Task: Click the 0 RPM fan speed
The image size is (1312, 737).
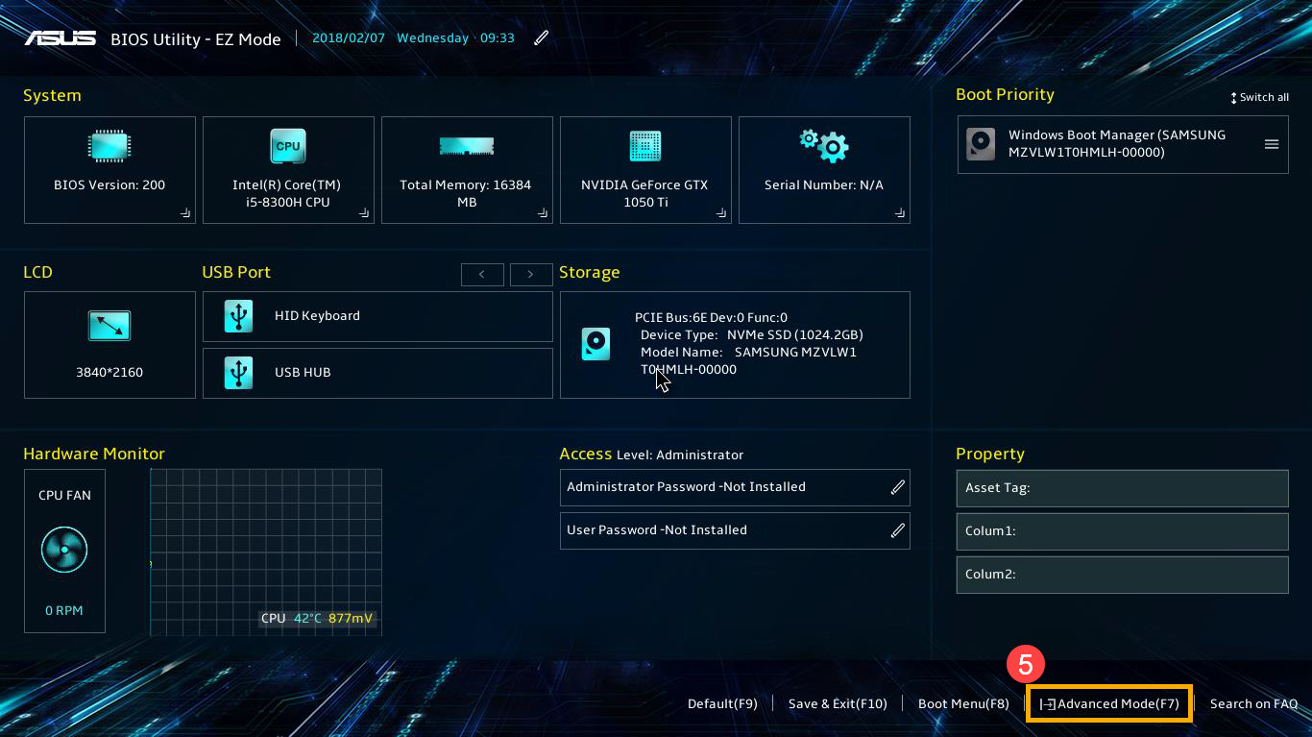Action: (x=64, y=610)
